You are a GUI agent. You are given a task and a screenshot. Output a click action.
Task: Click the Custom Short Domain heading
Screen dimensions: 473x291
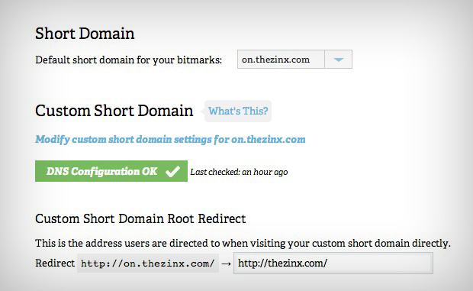point(114,111)
